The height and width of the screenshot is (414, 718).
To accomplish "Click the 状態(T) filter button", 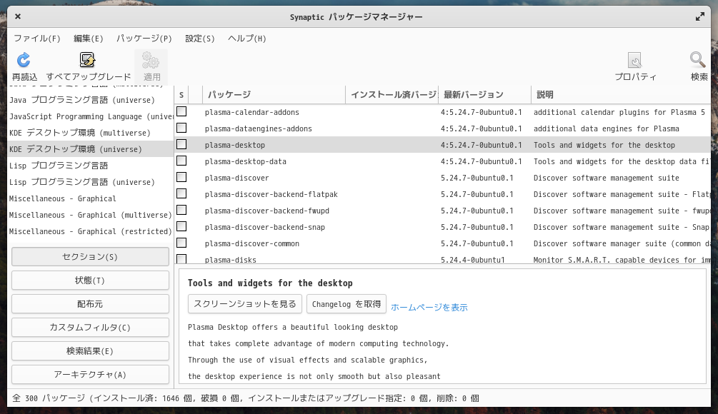I will [90, 281].
